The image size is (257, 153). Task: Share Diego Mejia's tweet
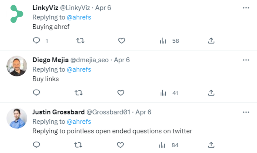(x=211, y=93)
